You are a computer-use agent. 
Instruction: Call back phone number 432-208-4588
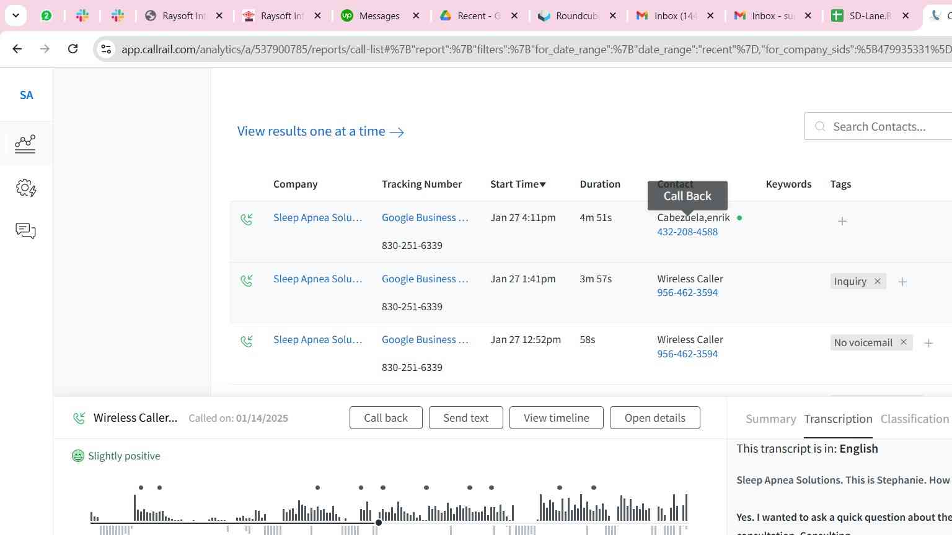point(687,232)
